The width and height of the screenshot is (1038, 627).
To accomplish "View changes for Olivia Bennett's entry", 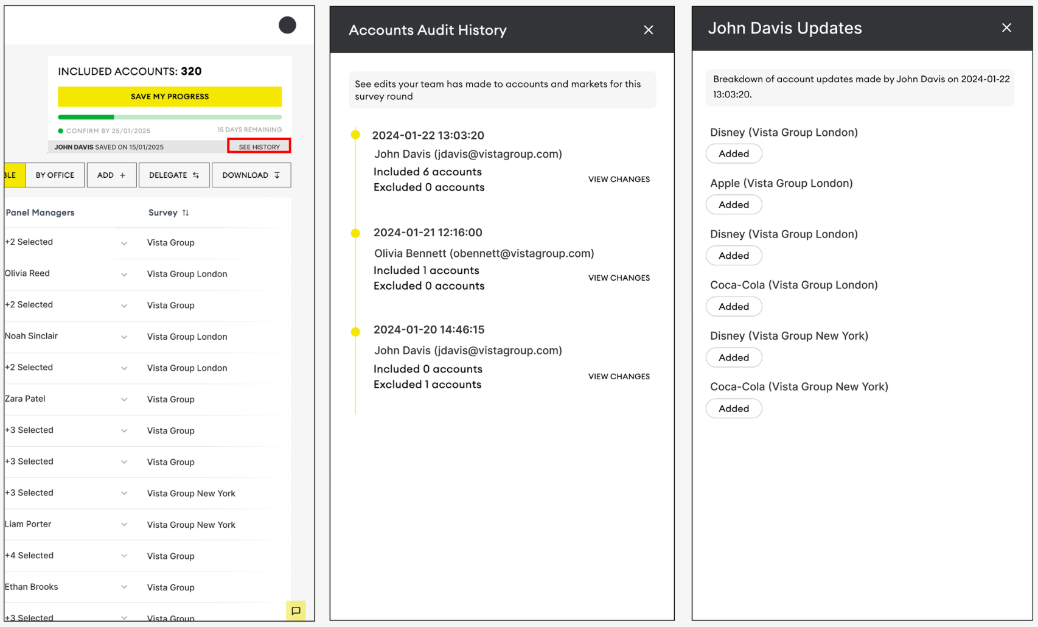I will (619, 278).
